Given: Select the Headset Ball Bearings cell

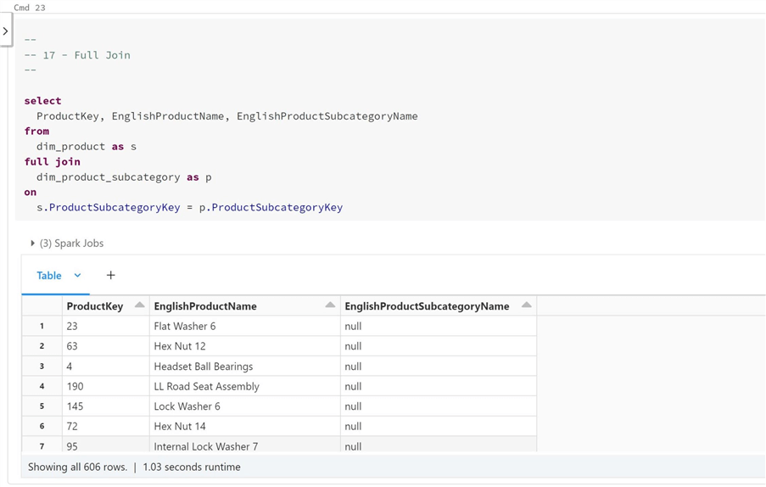Looking at the screenshot, I should pyautogui.click(x=245, y=367).
